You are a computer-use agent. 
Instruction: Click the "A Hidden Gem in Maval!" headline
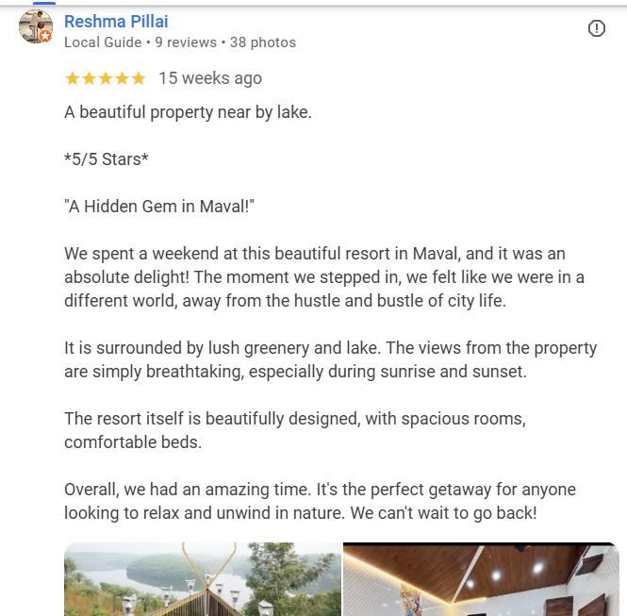coord(160,207)
